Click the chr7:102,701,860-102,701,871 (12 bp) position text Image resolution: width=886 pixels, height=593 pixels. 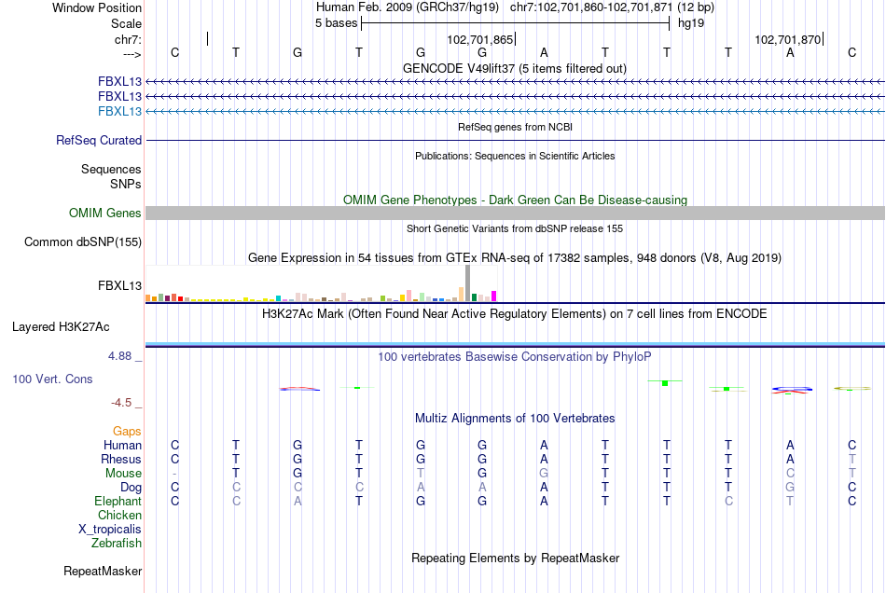coord(612,7)
